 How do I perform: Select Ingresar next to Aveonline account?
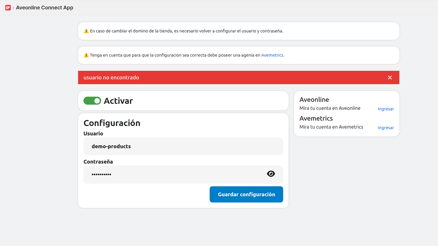tap(386, 109)
